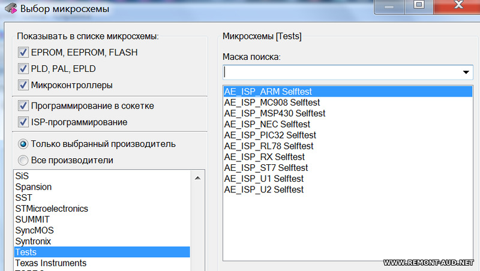Select Только выбранный производитель radio button
This screenshot has height=271, width=480.
pos(23,144)
